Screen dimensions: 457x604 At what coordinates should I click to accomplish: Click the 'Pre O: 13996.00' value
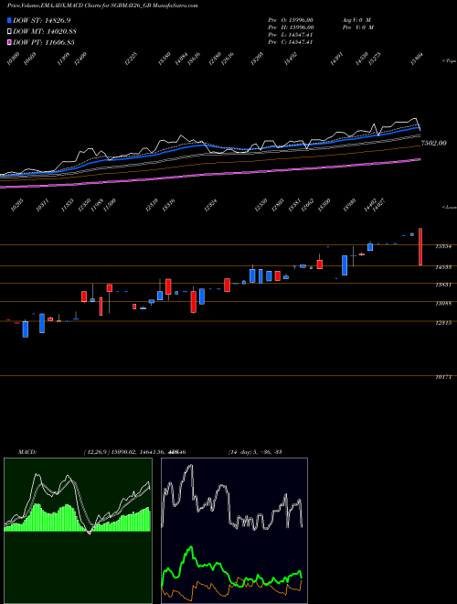pos(291,20)
